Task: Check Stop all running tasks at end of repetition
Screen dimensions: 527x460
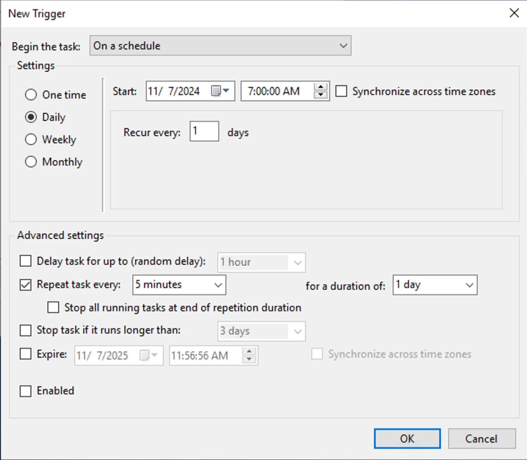Action: [53, 307]
